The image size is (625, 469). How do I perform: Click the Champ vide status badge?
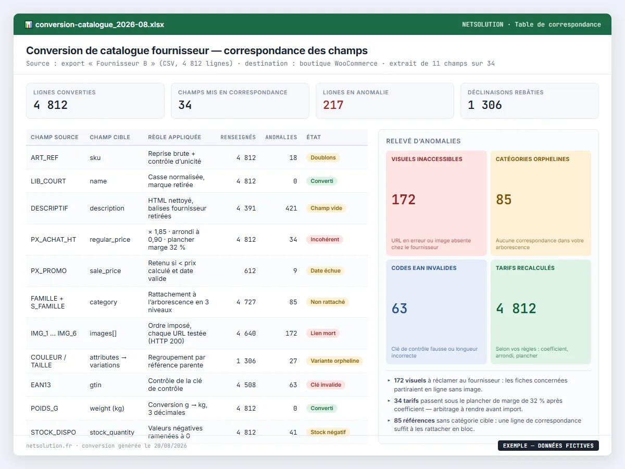327,208
